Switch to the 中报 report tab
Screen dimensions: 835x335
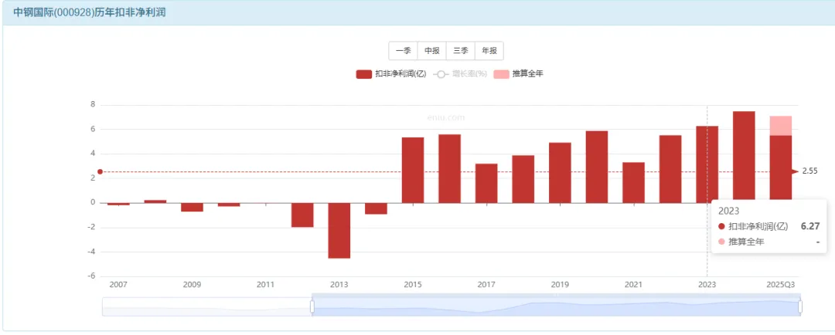click(432, 51)
